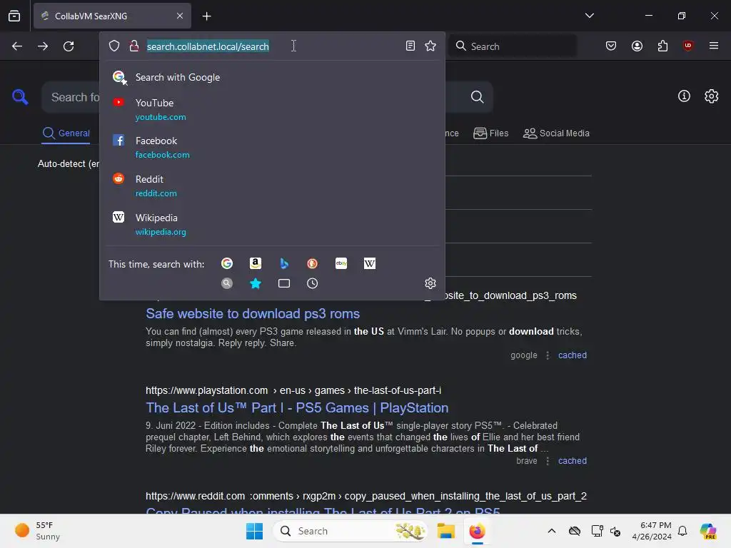Open Safe website to download ps3 roms
This screenshot has width=731, height=548.
253,314
